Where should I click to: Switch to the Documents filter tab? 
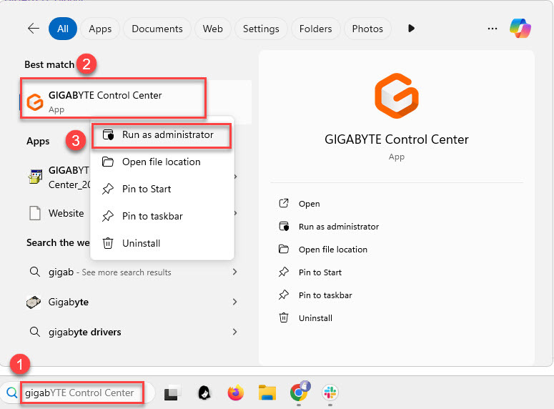tap(157, 29)
